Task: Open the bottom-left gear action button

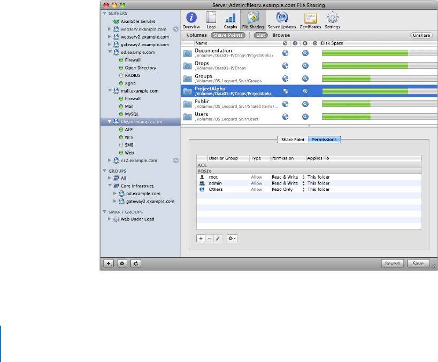Action: pos(122,264)
